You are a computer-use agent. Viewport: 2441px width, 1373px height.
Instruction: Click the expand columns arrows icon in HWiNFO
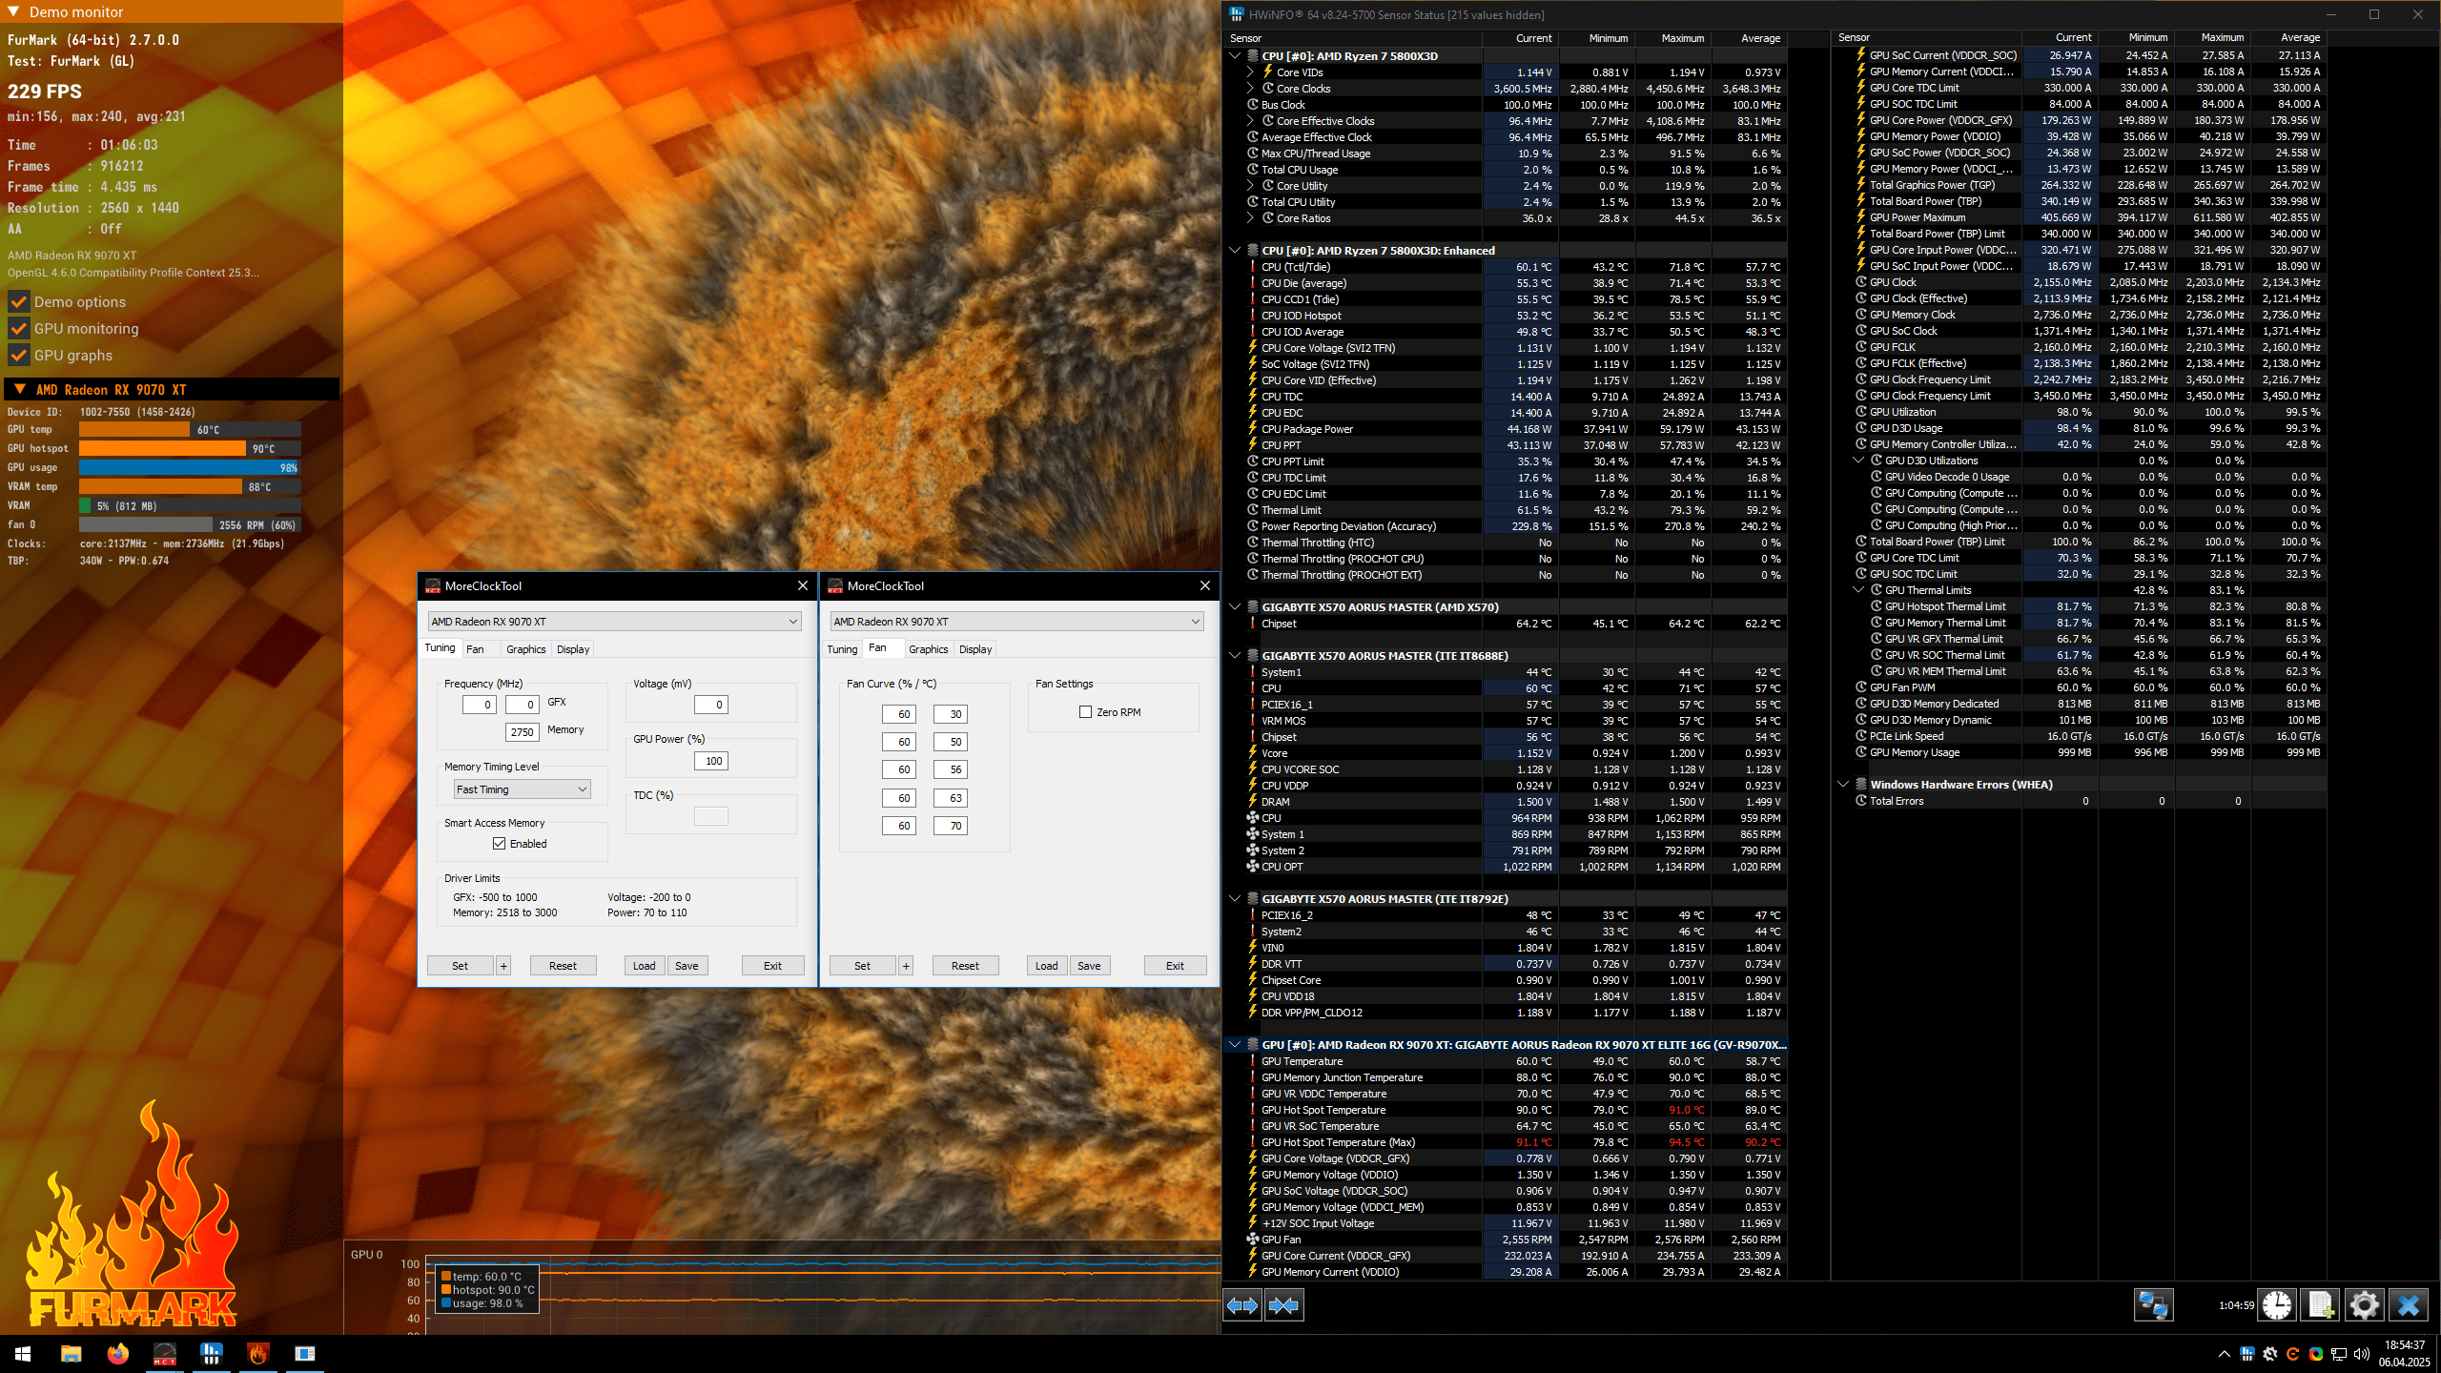(1242, 1305)
